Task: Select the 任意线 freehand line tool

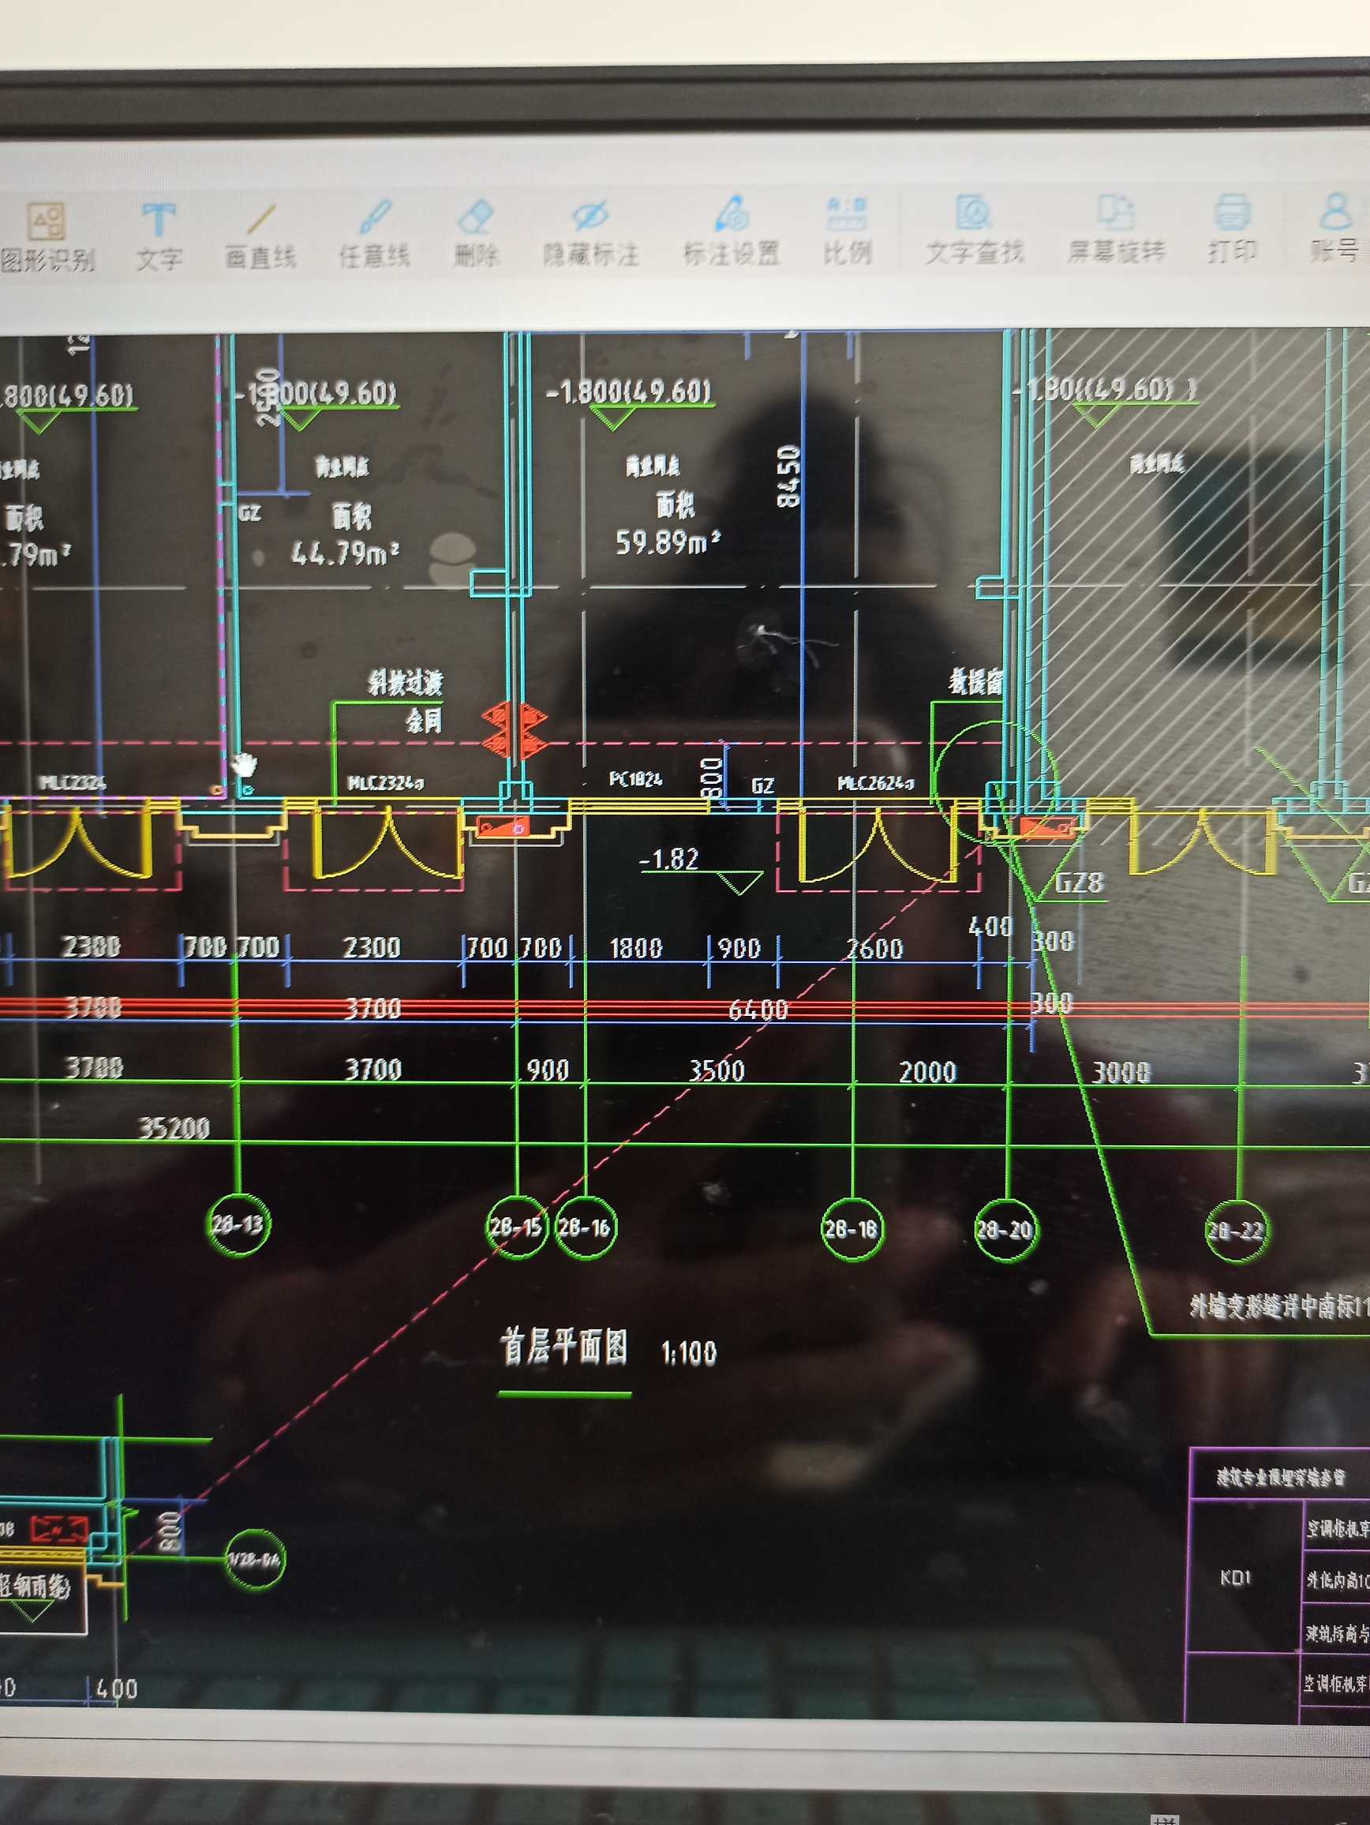Action: (374, 236)
